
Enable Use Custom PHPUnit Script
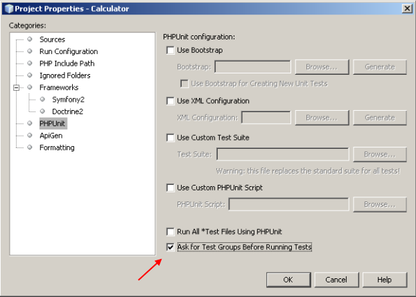coord(171,188)
